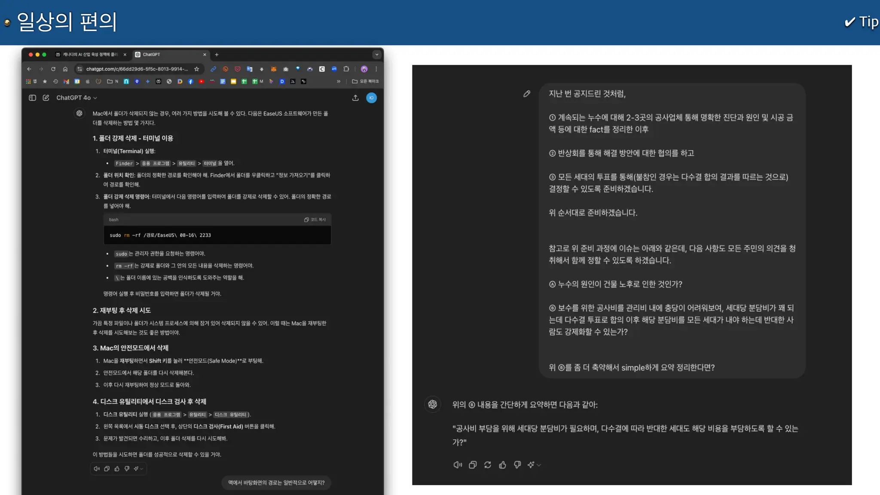This screenshot has width=880, height=495.
Task: Open model switch dropdown under right answer
Action: 534,464
